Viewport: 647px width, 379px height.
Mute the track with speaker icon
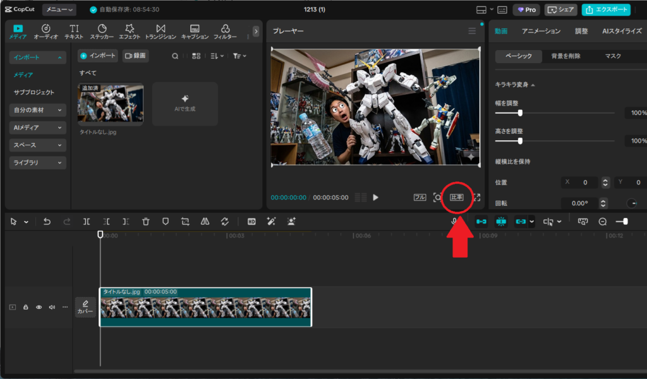click(52, 308)
